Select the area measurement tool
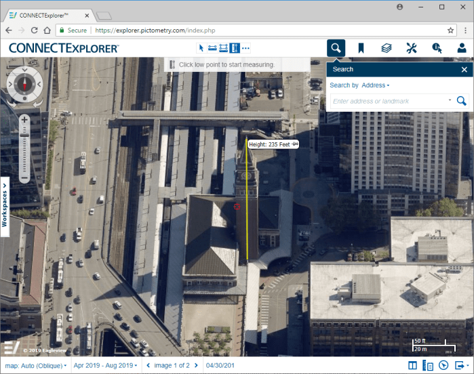474x374 pixels. (x=223, y=47)
